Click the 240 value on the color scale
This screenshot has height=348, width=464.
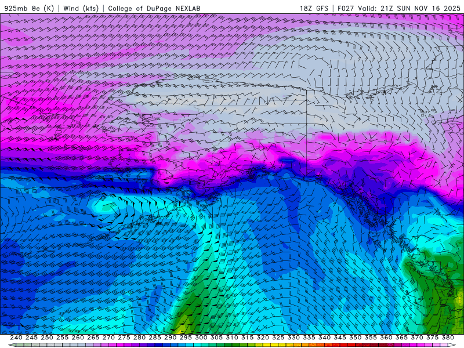pyautogui.click(x=16, y=338)
